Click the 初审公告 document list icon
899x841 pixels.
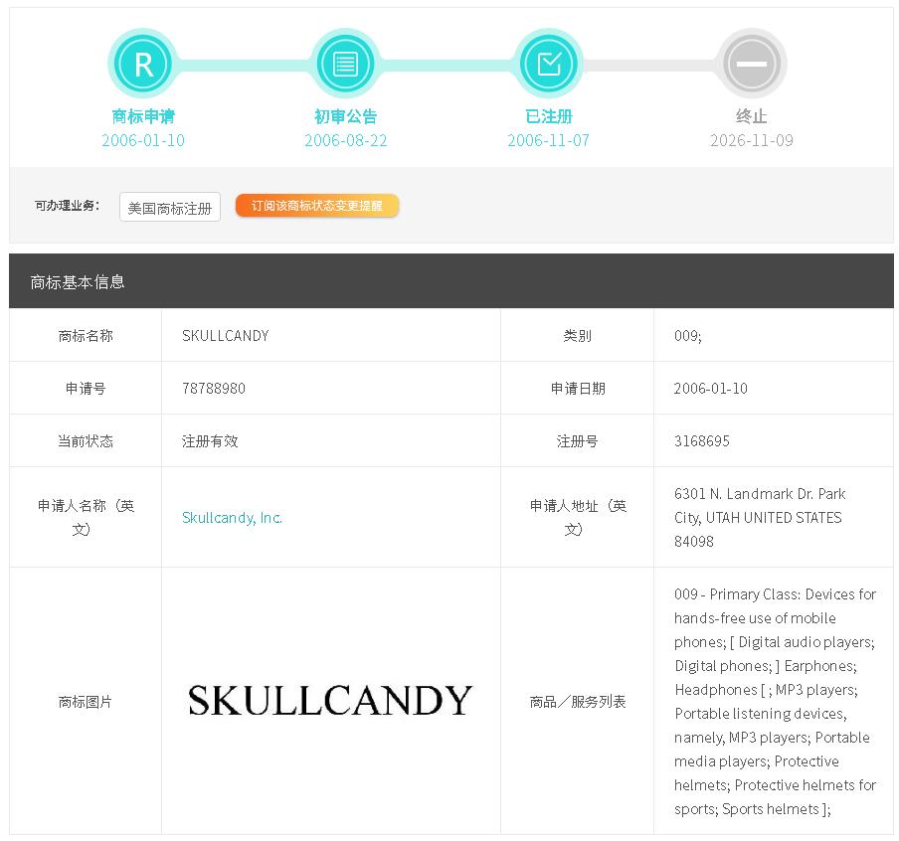click(x=345, y=64)
